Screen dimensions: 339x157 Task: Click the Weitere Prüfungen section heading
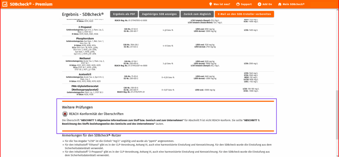[77, 107]
